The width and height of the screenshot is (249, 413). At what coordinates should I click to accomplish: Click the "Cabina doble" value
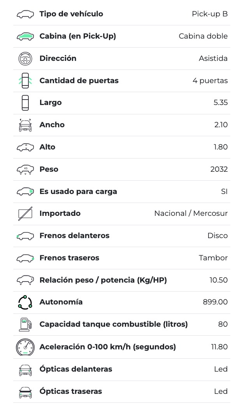point(203,36)
